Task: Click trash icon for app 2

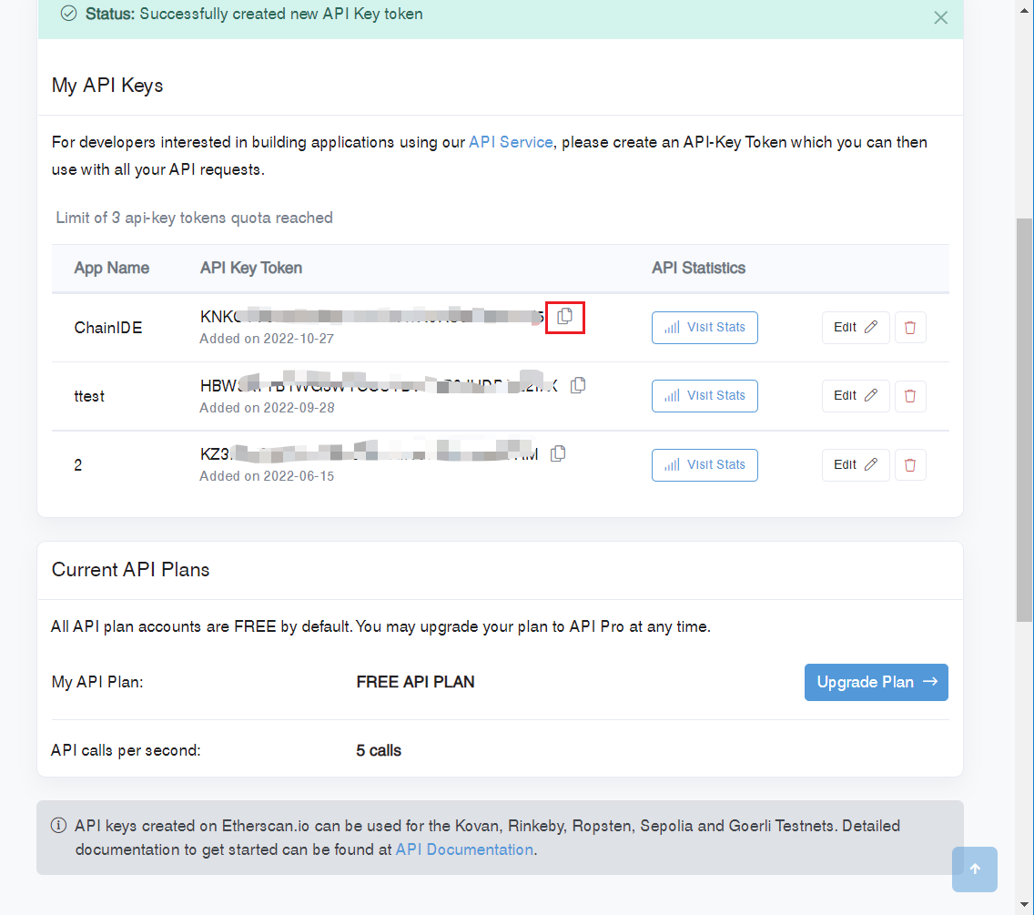Action: [x=910, y=464]
